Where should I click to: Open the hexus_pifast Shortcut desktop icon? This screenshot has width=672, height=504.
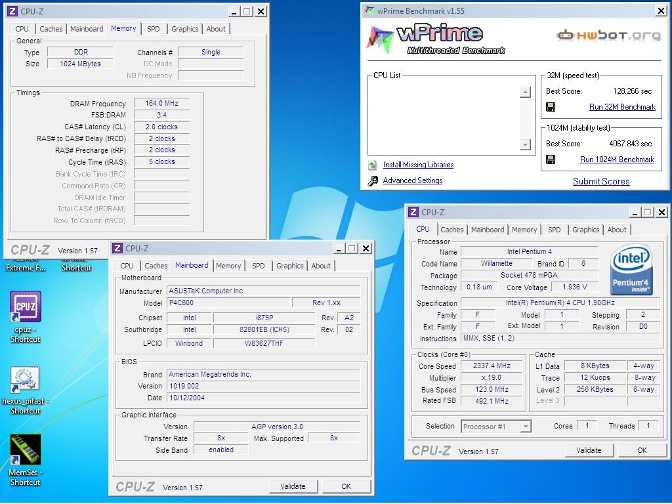[x=26, y=389]
